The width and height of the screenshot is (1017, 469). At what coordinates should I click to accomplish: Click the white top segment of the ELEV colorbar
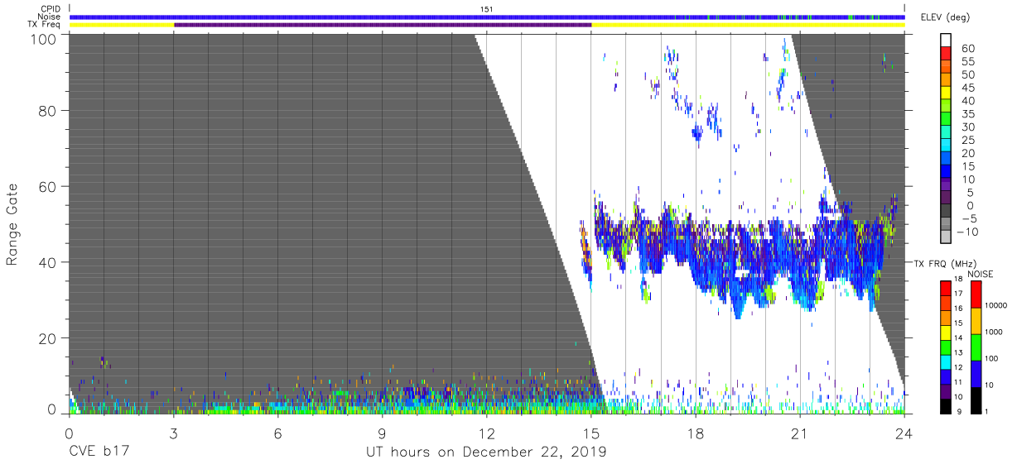[x=946, y=41]
